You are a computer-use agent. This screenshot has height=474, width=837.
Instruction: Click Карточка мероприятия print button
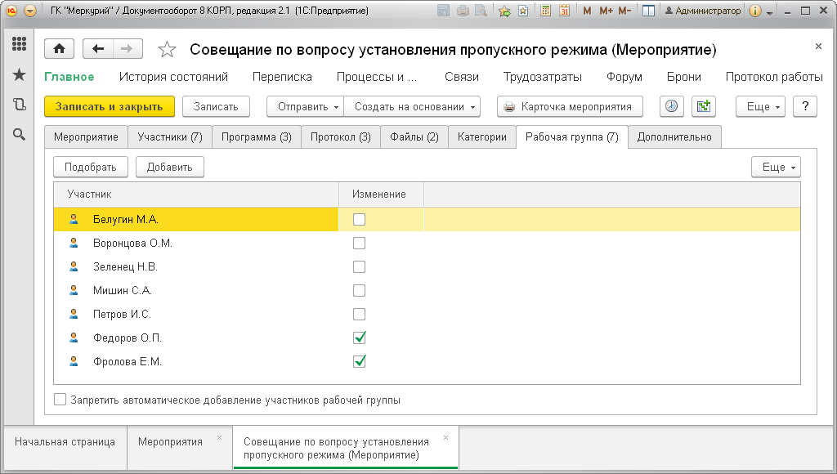570,106
